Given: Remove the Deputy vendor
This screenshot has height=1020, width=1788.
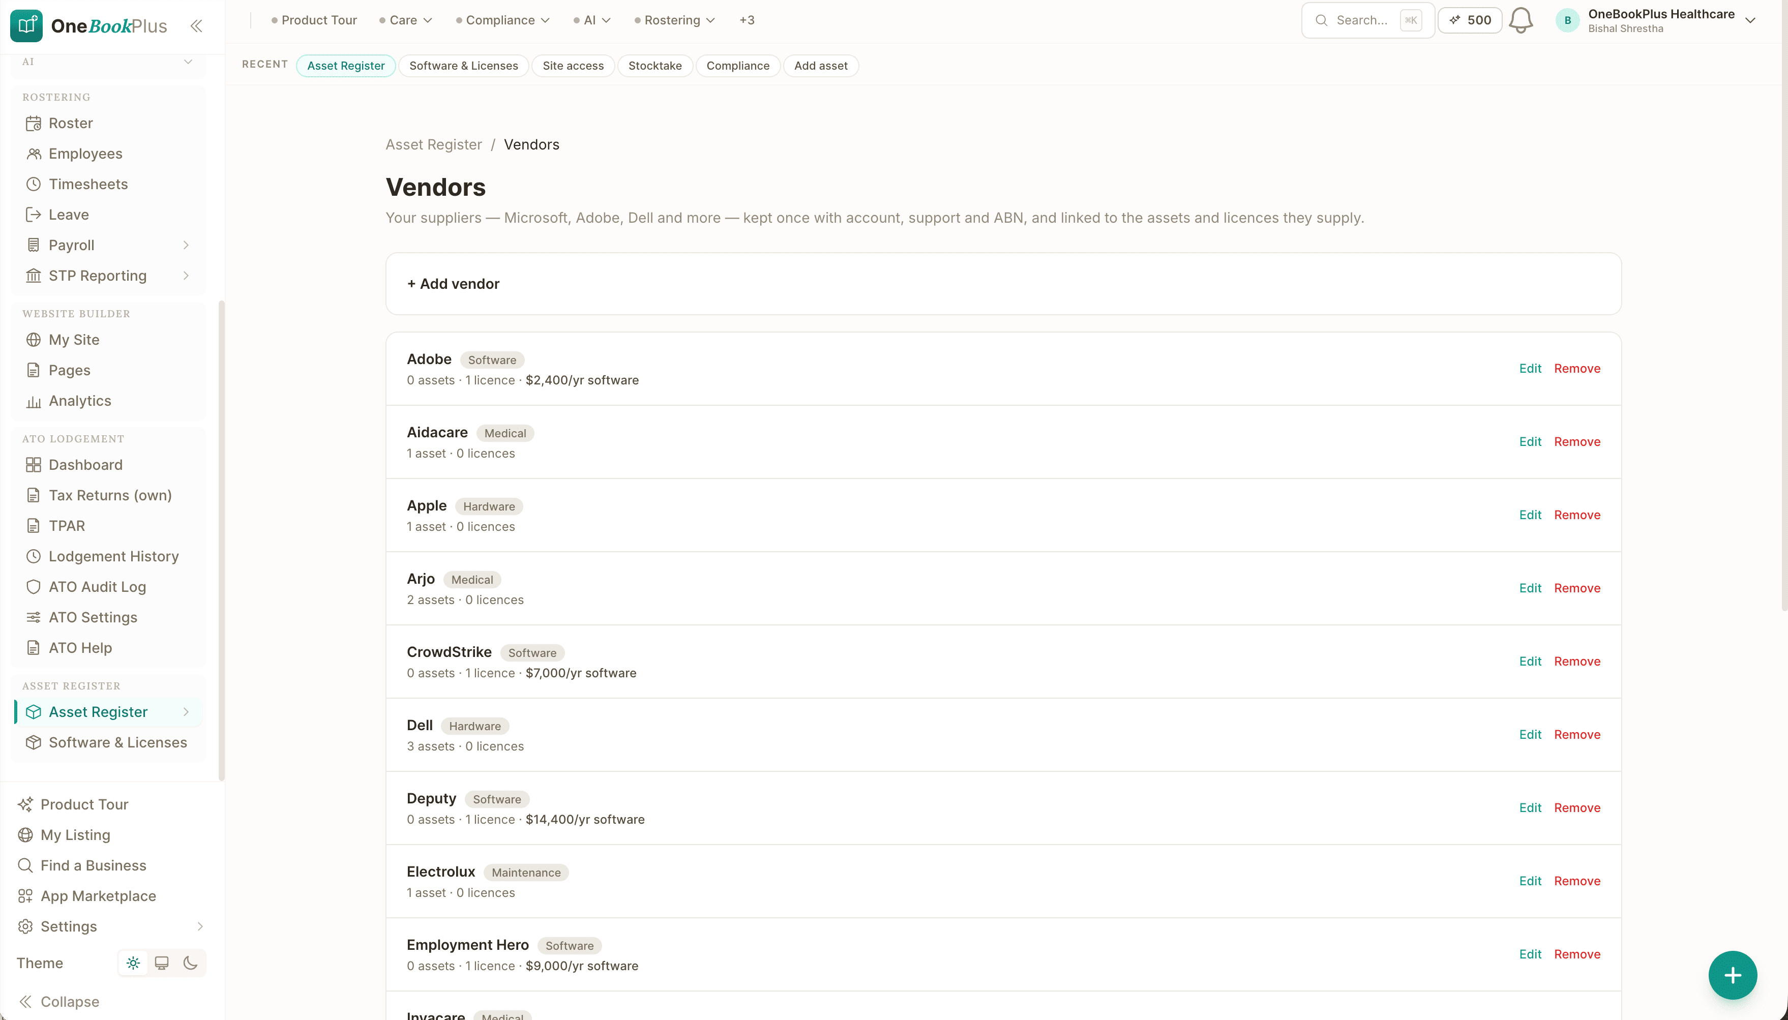Looking at the screenshot, I should [x=1576, y=808].
